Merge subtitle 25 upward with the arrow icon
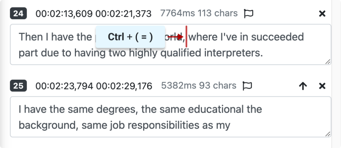The image size is (341, 148). tap(302, 86)
